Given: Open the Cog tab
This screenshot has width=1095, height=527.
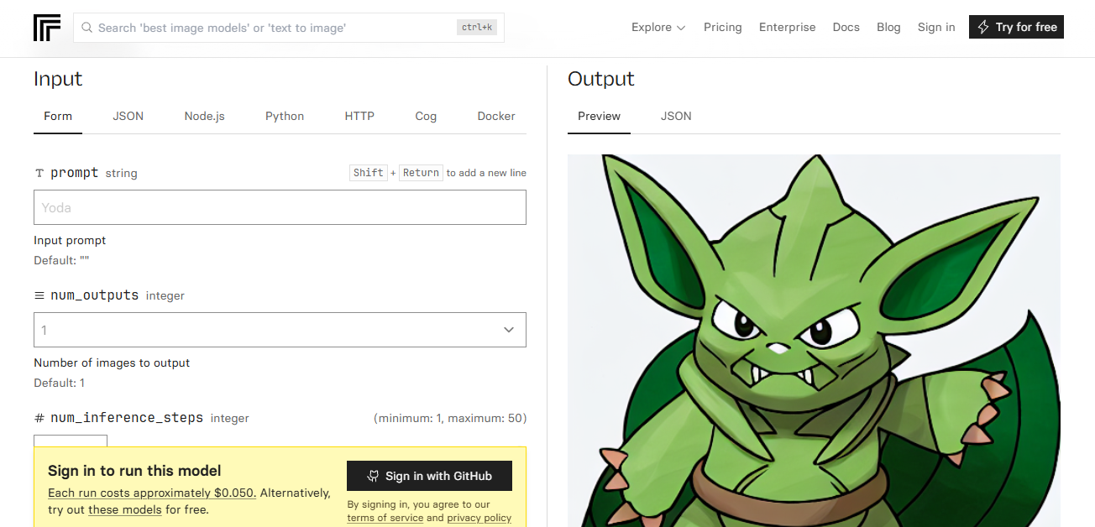Looking at the screenshot, I should 426,116.
